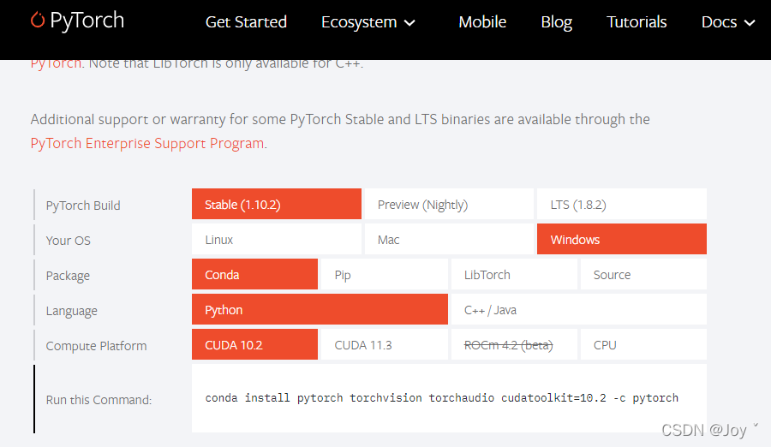Expand the Docs dropdown chevron
This screenshot has width=771, height=447.
pos(750,22)
